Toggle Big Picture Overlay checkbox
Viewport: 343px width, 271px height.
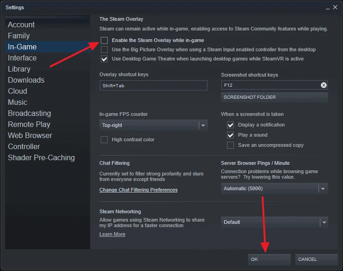(104, 49)
